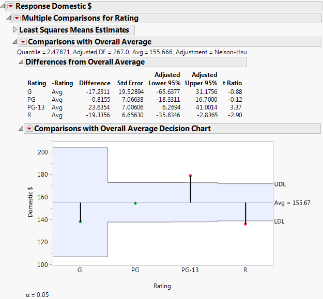Collapse Comparisons with Overall Average disclosure triangle
323x299 pixels.
(x=14, y=42)
